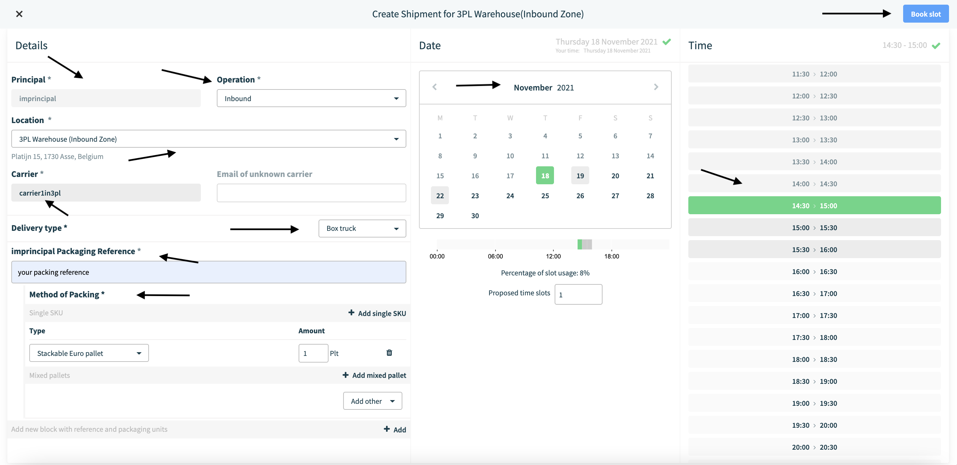
Task: Go to previous month in calendar
Action: click(x=434, y=87)
